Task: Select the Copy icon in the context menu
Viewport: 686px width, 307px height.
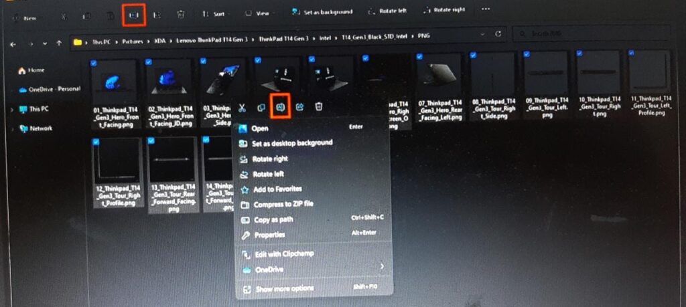Action: click(261, 107)
